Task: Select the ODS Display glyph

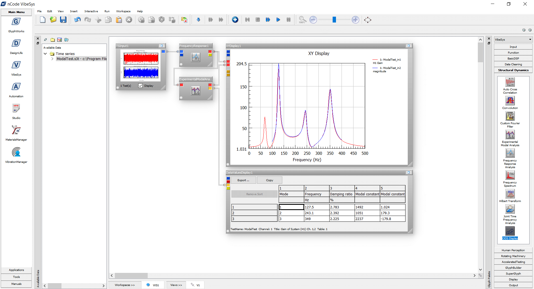Action: (x=510, y=231)
